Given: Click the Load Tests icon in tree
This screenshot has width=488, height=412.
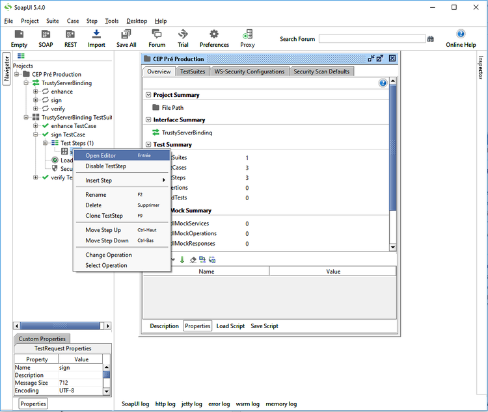Looking at the screenshot, I should point(55,160).
